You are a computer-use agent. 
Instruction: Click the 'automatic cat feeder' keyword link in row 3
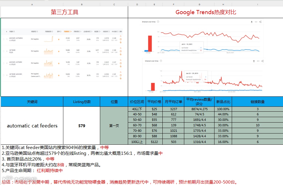[x=16, y=62]
